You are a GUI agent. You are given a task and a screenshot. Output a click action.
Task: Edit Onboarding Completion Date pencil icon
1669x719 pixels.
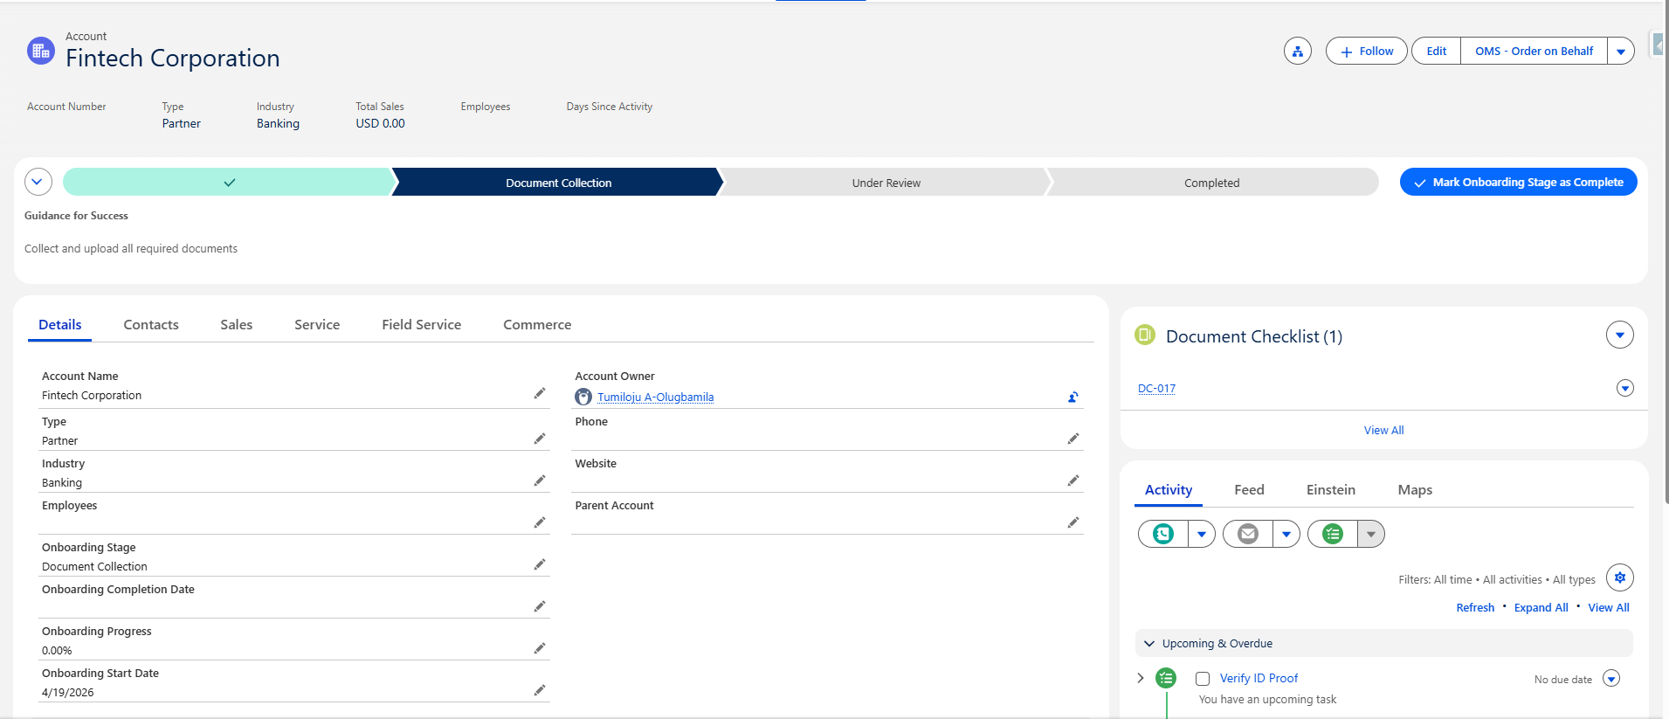tap(540, 606)
